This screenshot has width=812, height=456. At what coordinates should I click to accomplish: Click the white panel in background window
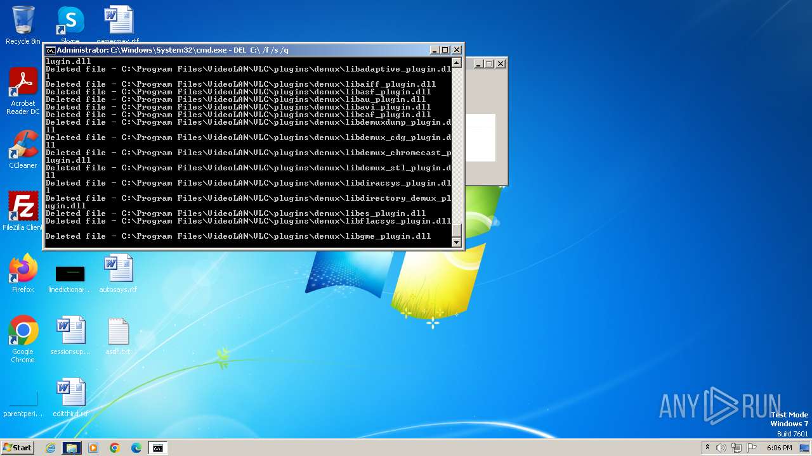point(480,137)
